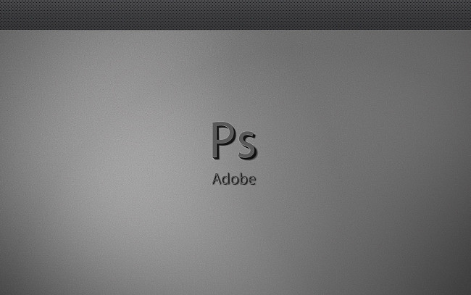Click the letter e in Adobe
This screenshot has width=471, height=295.
pos(251,180)
